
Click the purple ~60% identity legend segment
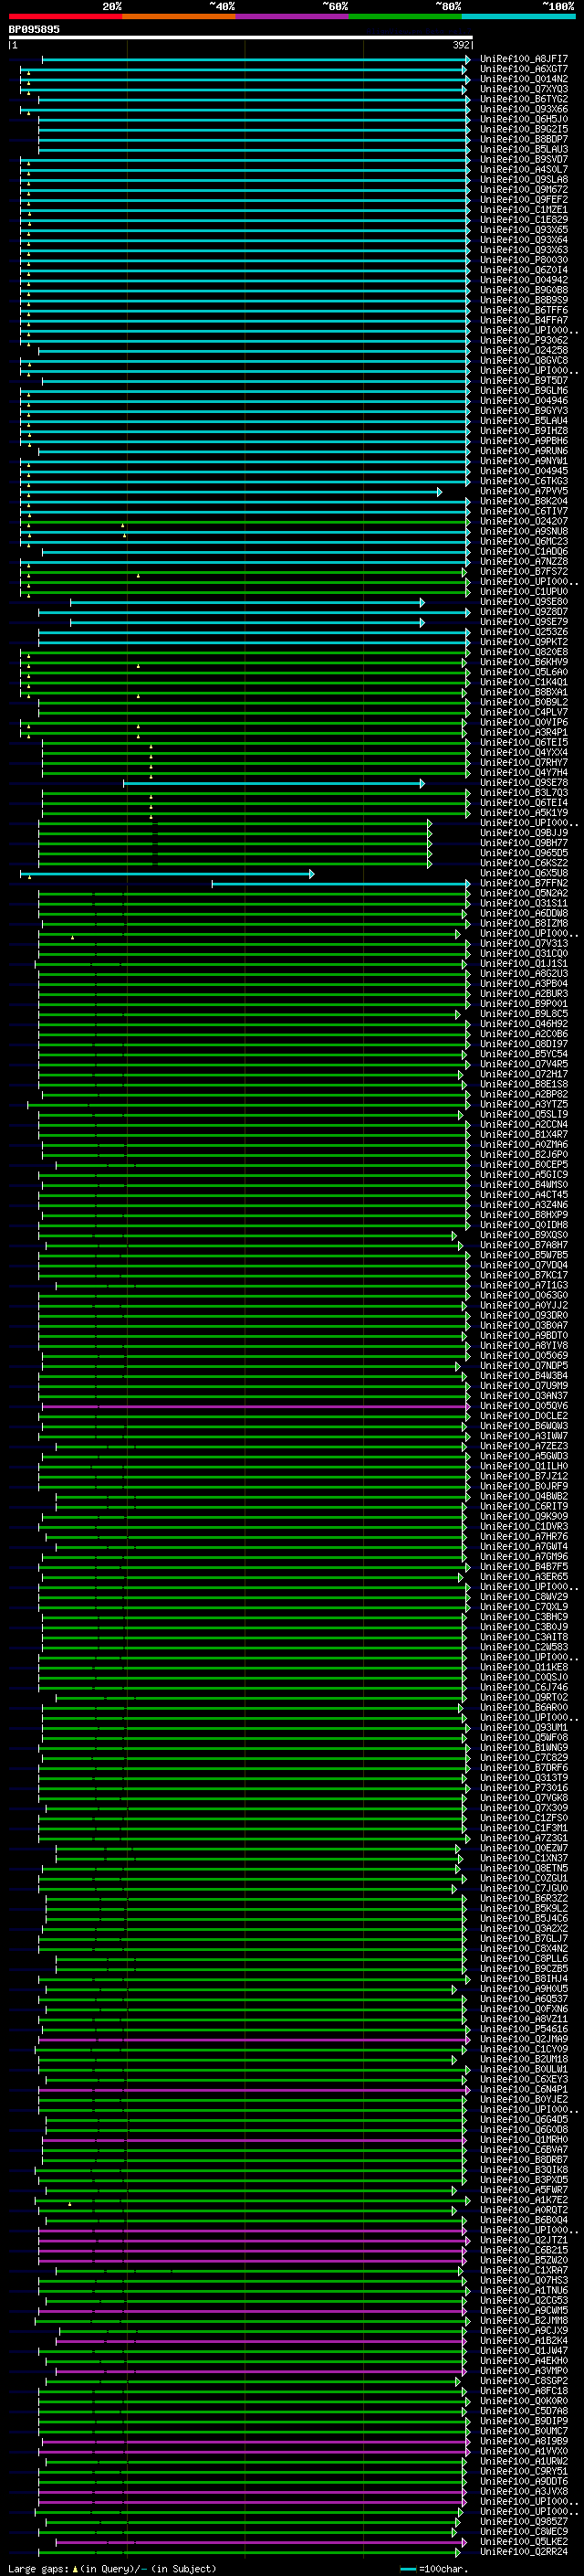pyautogui.click(x=293, y=17)
